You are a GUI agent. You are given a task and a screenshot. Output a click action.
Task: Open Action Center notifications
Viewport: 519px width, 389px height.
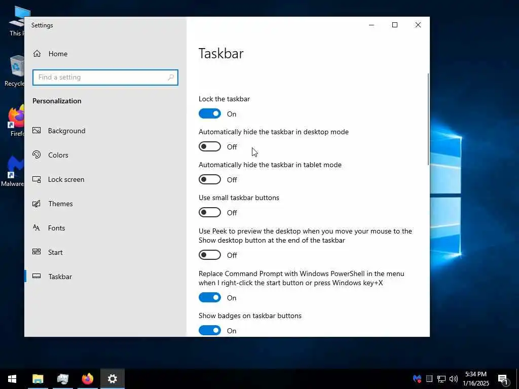pyautogui.click(x=503, y=379)
